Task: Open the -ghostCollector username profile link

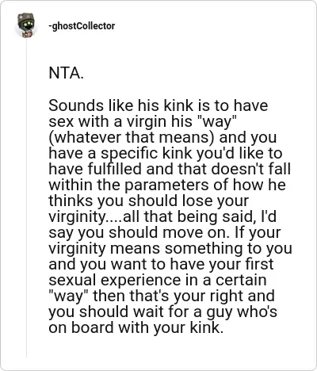Action: coord(82,26)
